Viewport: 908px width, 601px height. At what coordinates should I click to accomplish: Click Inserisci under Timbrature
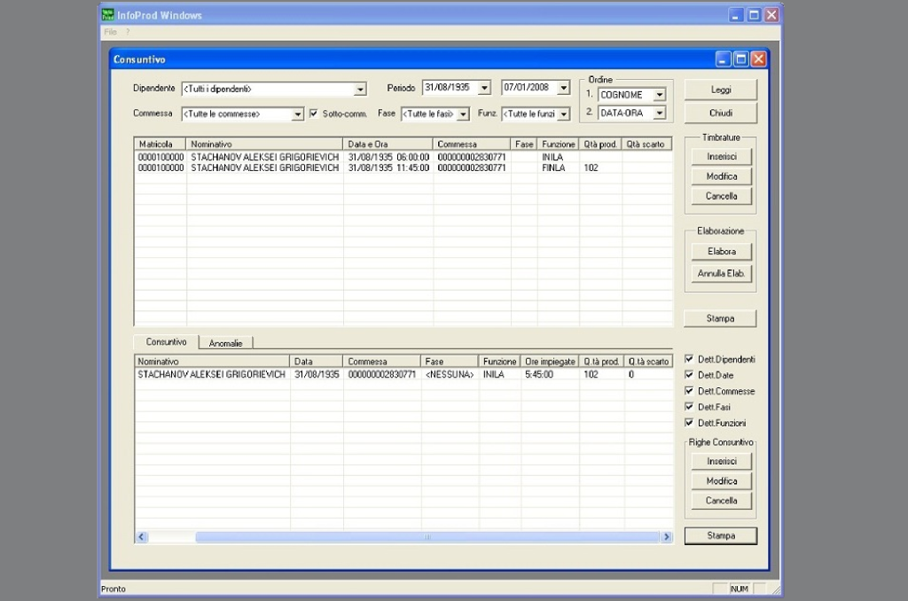click(x=721, y=156)
